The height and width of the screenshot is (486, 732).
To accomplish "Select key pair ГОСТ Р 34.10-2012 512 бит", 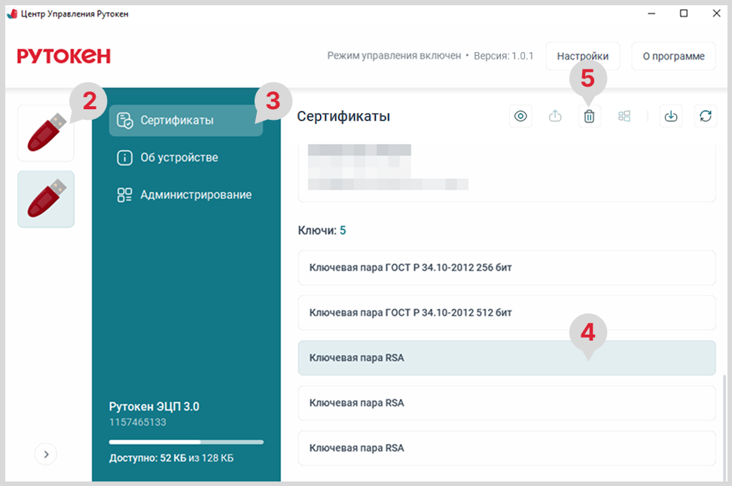I will pyautogui.click(x=507, y=313).
